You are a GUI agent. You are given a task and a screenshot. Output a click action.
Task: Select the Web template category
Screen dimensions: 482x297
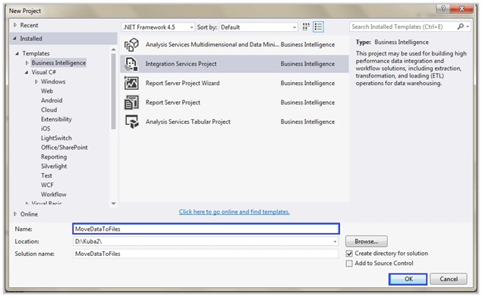(47, 91)
